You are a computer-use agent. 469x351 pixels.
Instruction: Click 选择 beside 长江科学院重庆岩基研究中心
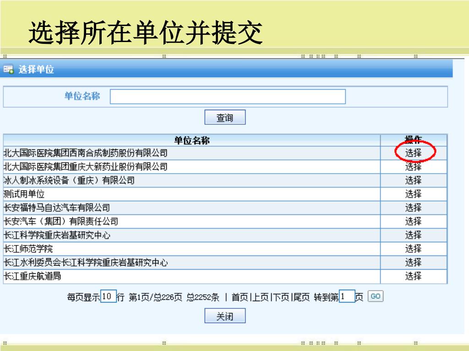click(x=414, y=235)
